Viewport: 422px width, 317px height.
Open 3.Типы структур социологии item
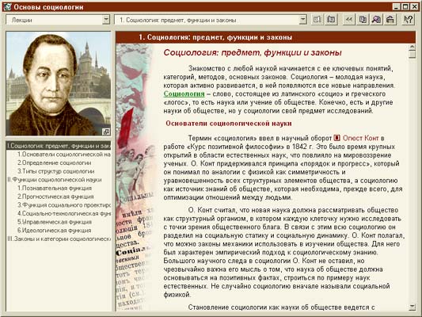point(55,171)
